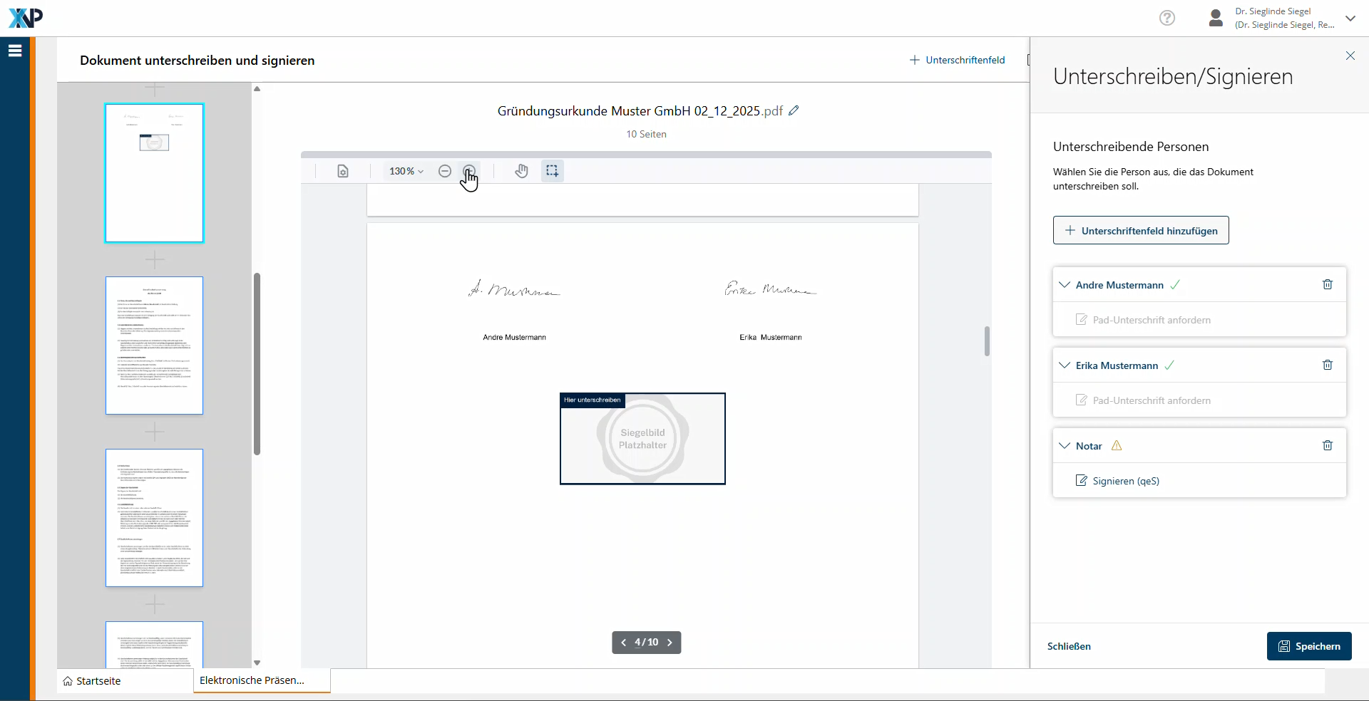Open the hamburger navigation menu
1369x701 pixels.
15,51
